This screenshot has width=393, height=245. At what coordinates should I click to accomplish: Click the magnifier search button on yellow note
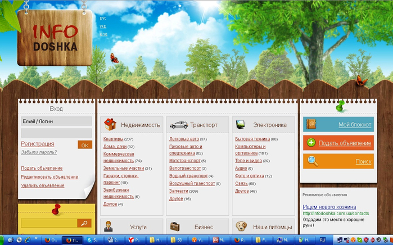click(84, 223)
